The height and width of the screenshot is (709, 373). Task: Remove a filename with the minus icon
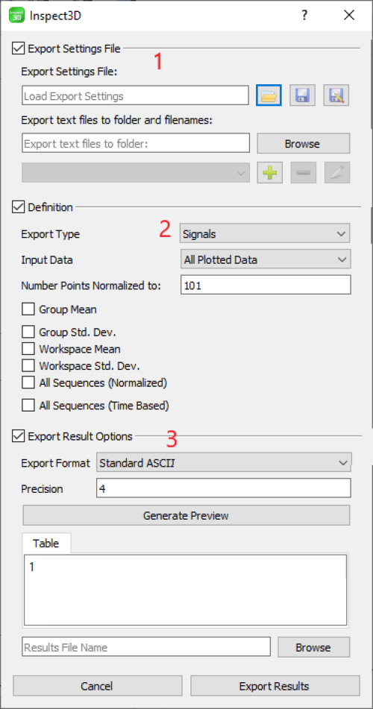304,173
